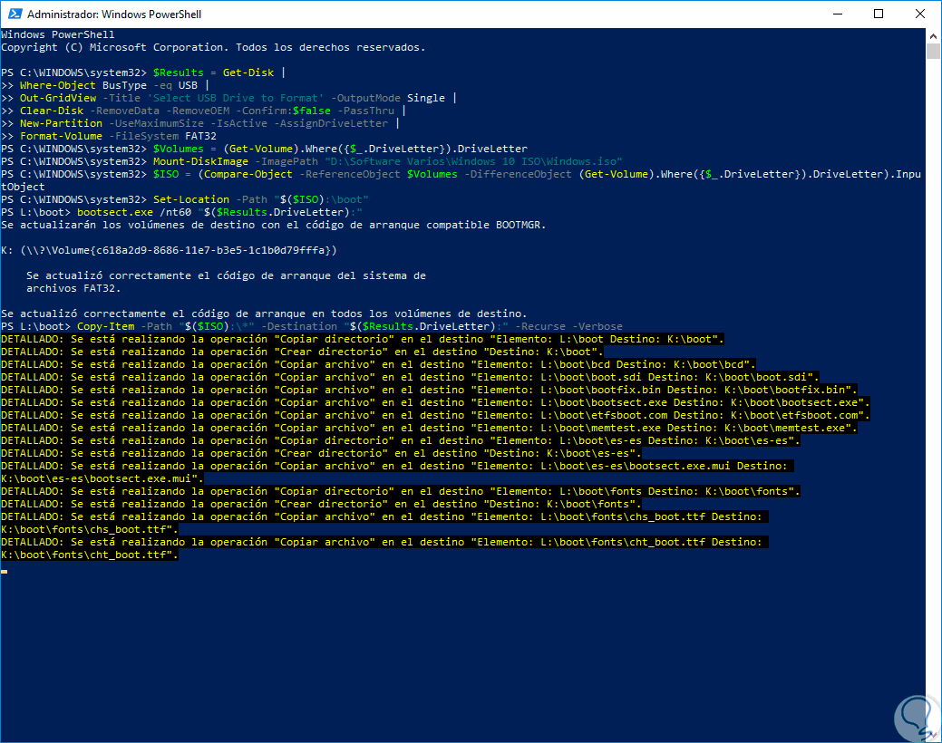Click verbose line for boot\bcd copy
This screenshot has width=942, height=743.
pyautogui.click(x=378, y=364)
